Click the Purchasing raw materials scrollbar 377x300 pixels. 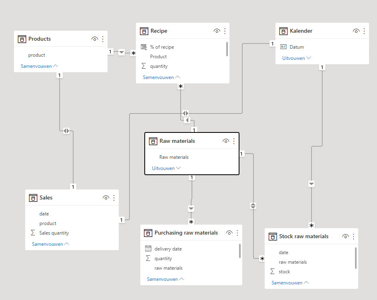[240, 251]
